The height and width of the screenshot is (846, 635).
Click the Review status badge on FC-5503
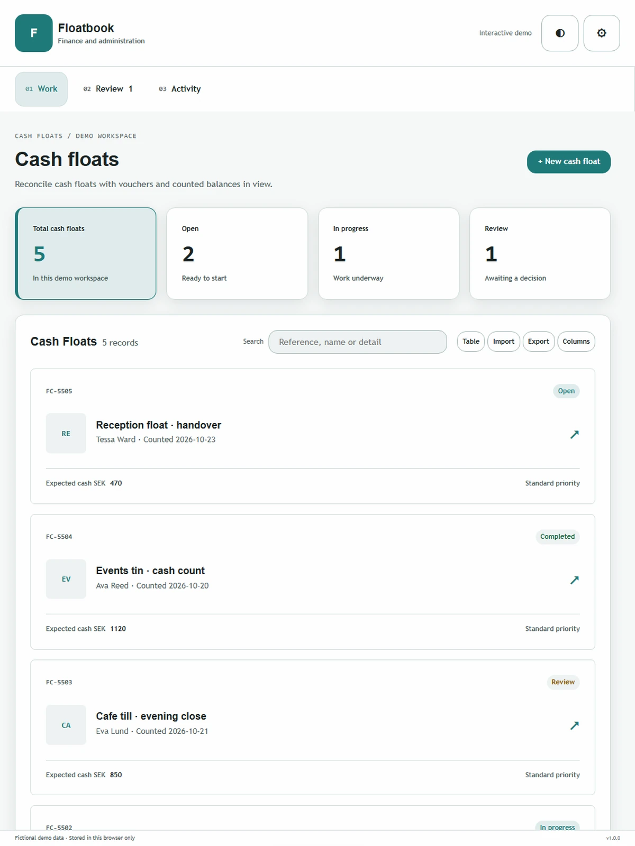pyautogui.click(x=563, y=682)
